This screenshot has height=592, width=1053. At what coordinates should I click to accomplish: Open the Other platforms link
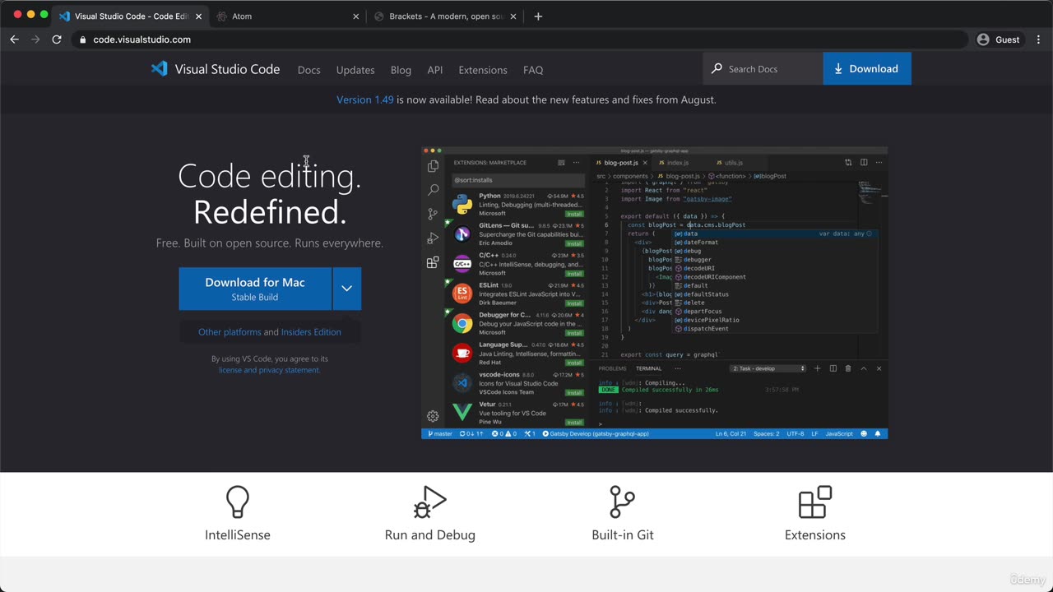click(230, 332)
